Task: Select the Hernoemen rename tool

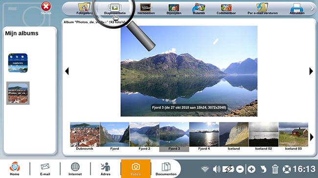Action: tap(146, 9)
